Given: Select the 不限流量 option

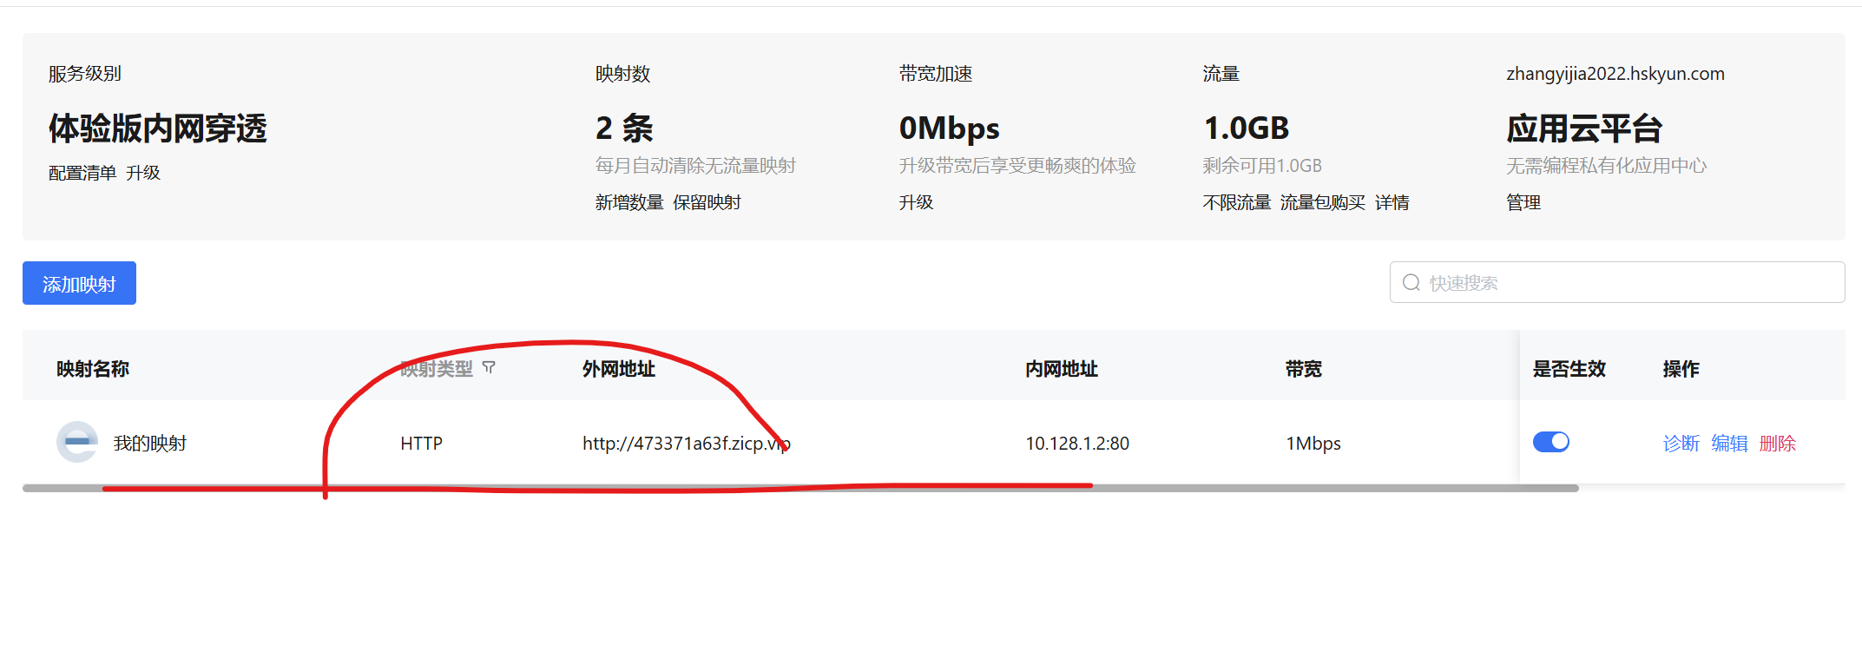Looking at the screenshot, I should coord(1236,202).
